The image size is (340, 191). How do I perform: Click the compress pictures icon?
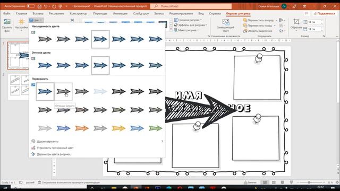(x=72, y=20)
